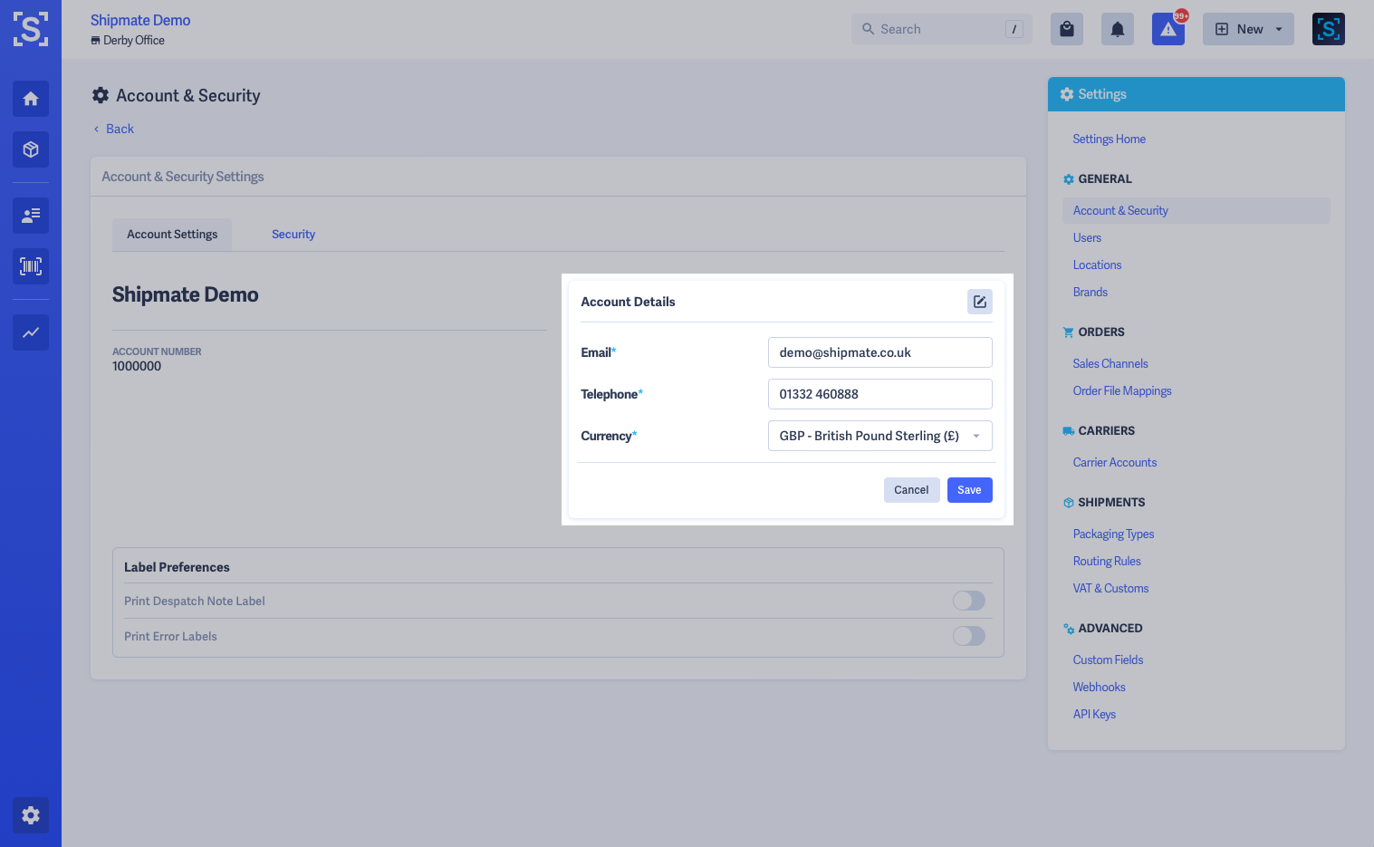Open Sales Channels settings
1374x847 pixels.
point(1110,364)
